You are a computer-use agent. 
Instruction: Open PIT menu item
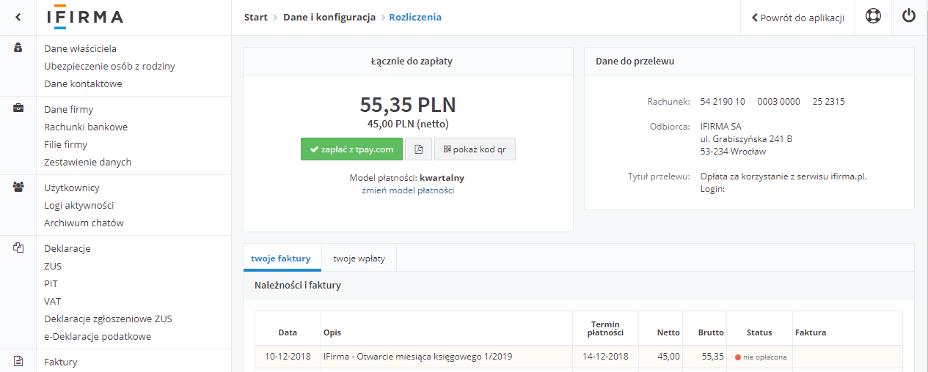tap(51, 283)
